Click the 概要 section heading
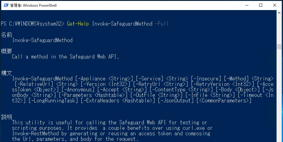 6,51
